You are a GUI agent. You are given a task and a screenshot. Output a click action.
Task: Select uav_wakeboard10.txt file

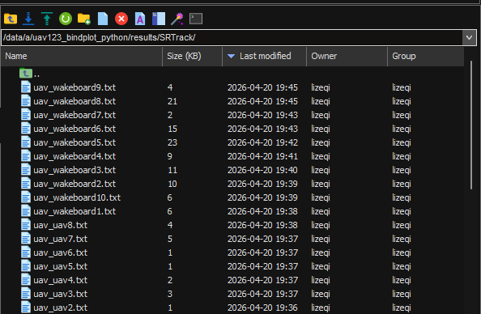coord(77,197)
